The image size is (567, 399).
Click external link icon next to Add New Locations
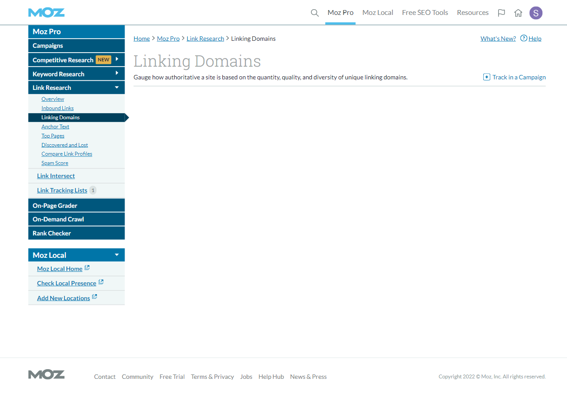(94, 297)
